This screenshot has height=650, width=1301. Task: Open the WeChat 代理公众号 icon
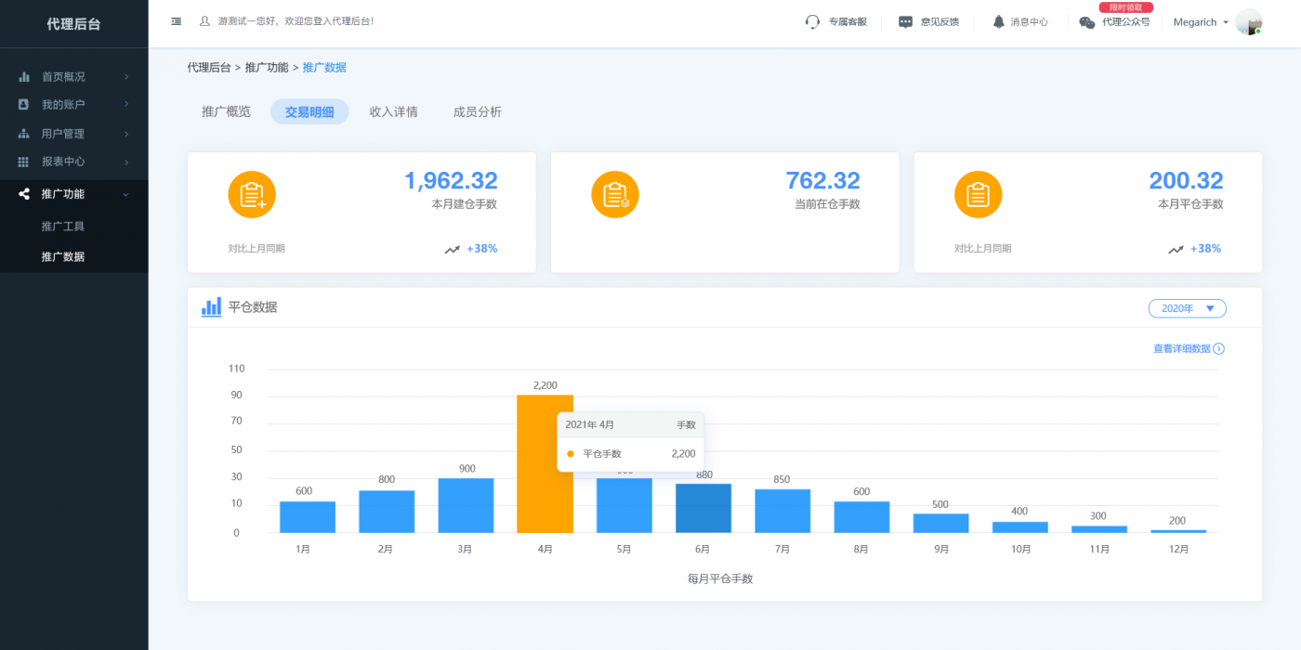1087,22
